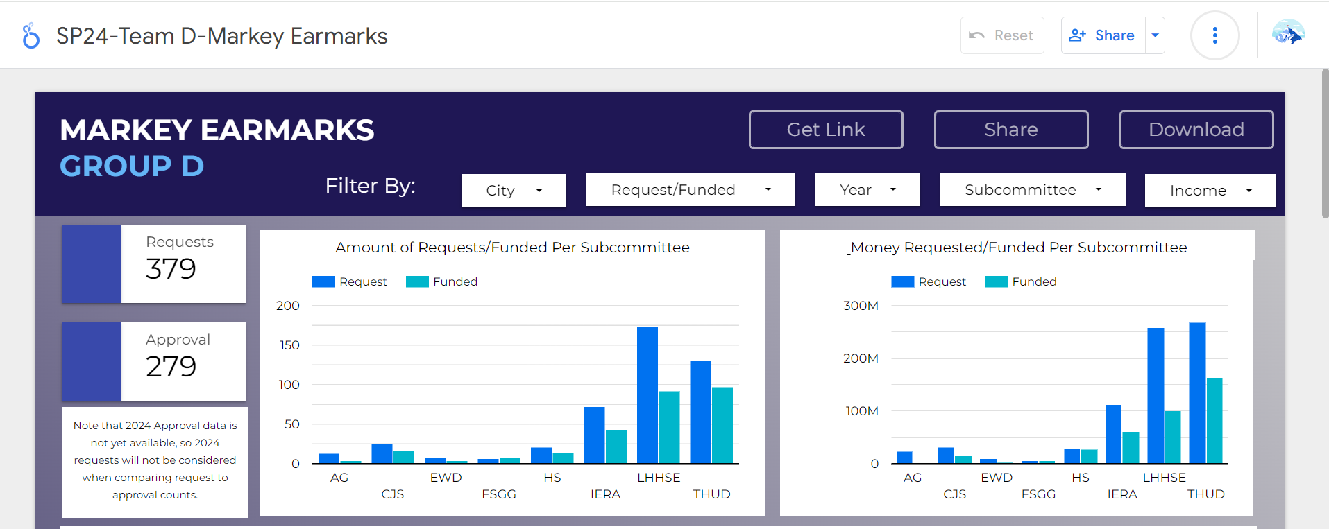1329x529 pixels.
Task: Click the GROUP D heading
Action: [132, 166]
